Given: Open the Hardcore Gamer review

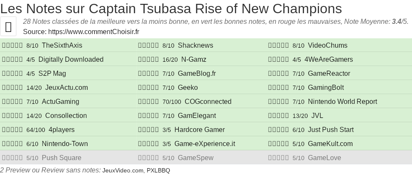Looking at the screenshot, I should click(200, 130).
